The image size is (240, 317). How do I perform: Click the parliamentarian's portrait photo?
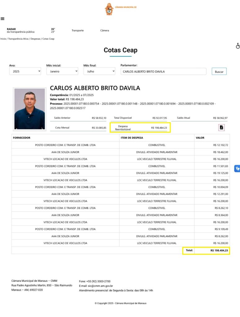[29, 109]
